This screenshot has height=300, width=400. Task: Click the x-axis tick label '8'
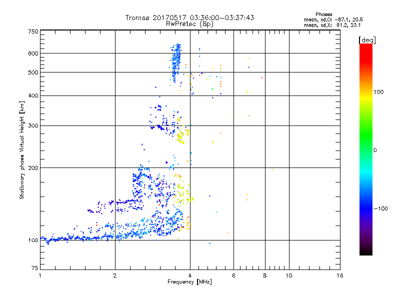(265, 275)
